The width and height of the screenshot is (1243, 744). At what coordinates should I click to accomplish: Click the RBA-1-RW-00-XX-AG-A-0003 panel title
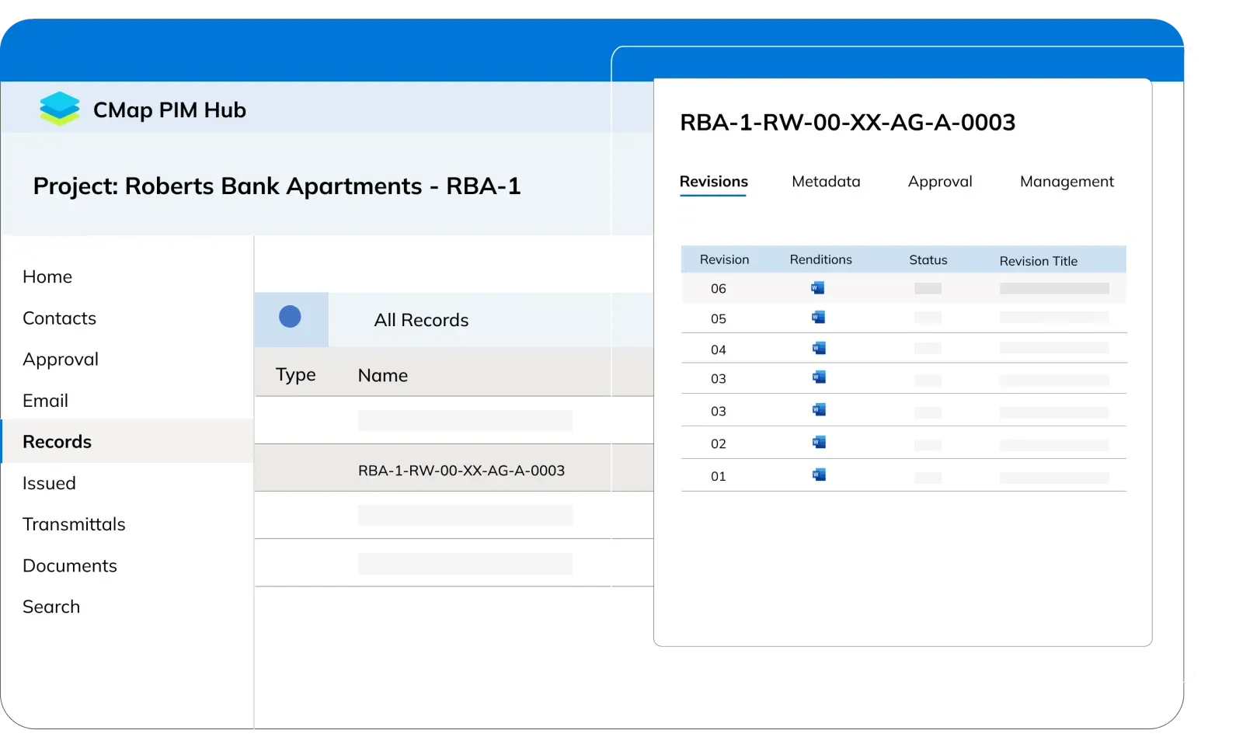(x=848, y=123)
